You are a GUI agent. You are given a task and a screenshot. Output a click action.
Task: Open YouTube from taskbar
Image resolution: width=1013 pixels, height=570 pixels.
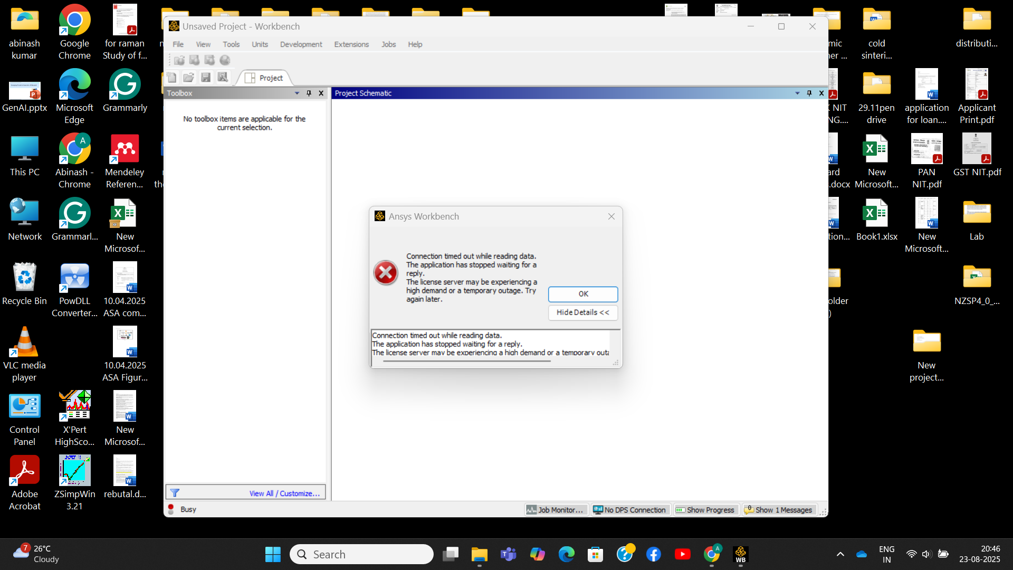pyautogui.click(x=682, y=554)
